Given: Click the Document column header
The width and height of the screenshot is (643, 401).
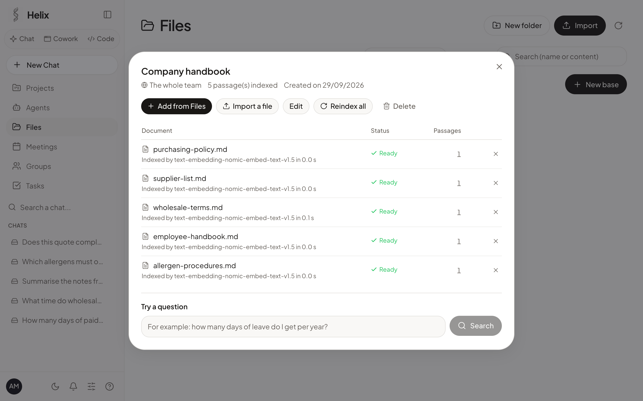Looking at the screenshot, I should 157,131.
